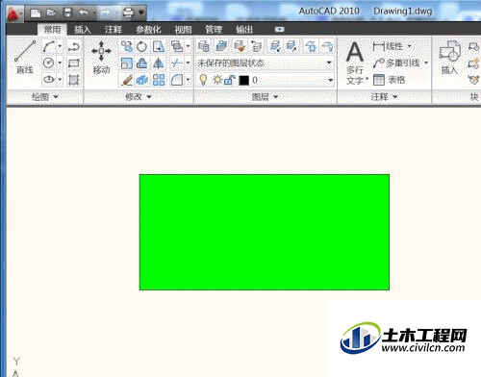The height and width of the screenshot is (377, 481).
Task: Select the Array tool
Action: coord(159,80)
